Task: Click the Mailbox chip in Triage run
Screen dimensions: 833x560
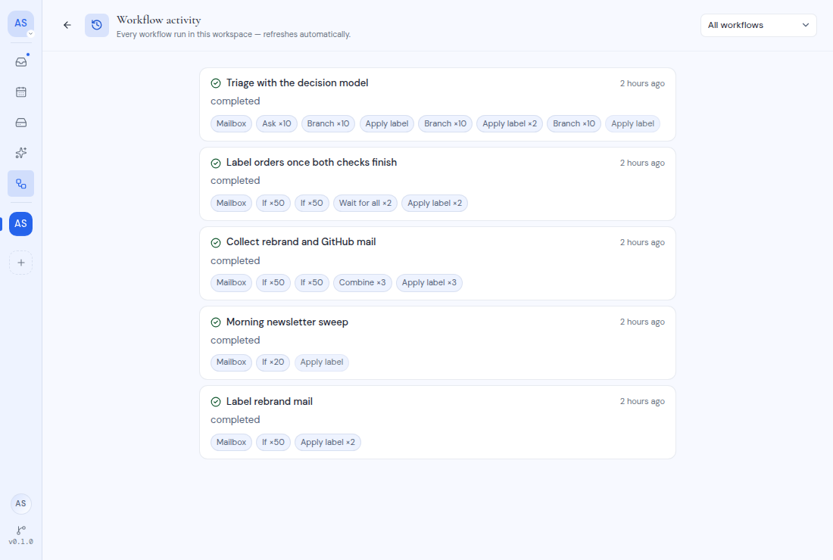Action: pos(231,123)
